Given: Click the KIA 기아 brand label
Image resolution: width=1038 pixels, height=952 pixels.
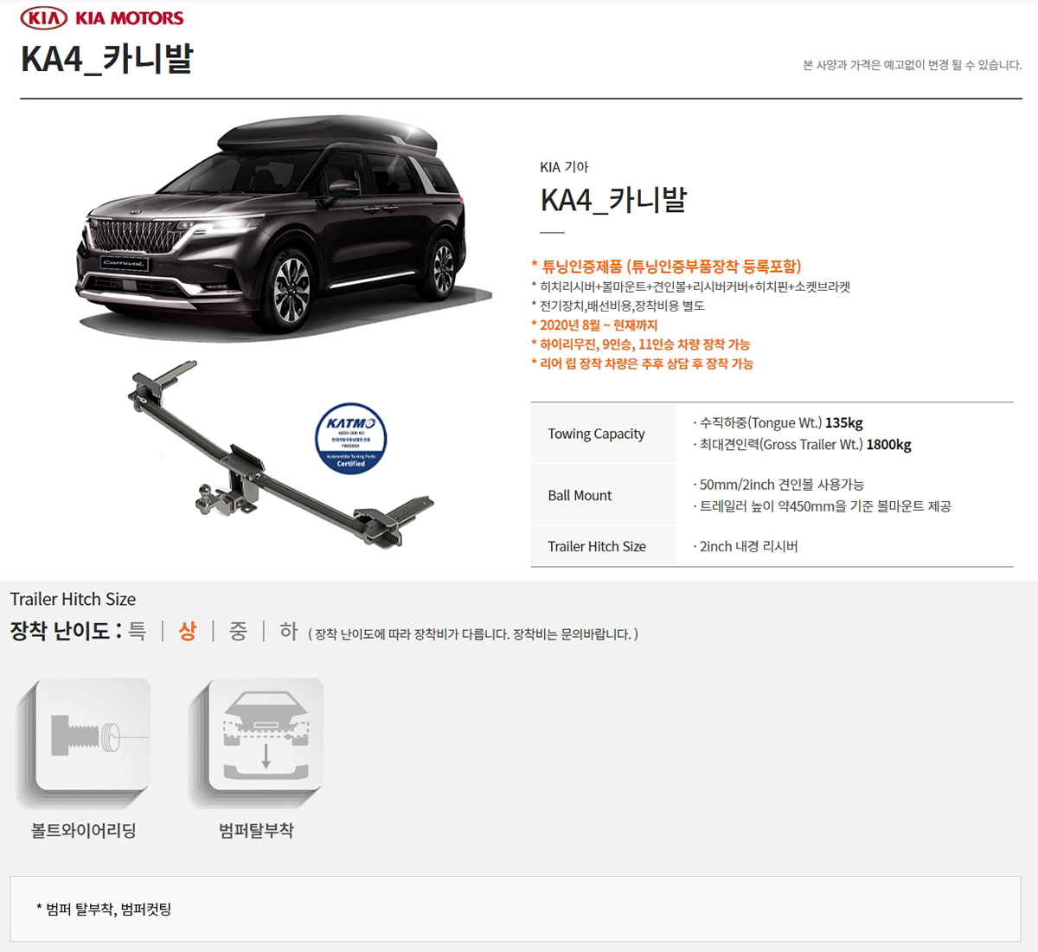Looking at the screenshot, I should pos(564,167).
